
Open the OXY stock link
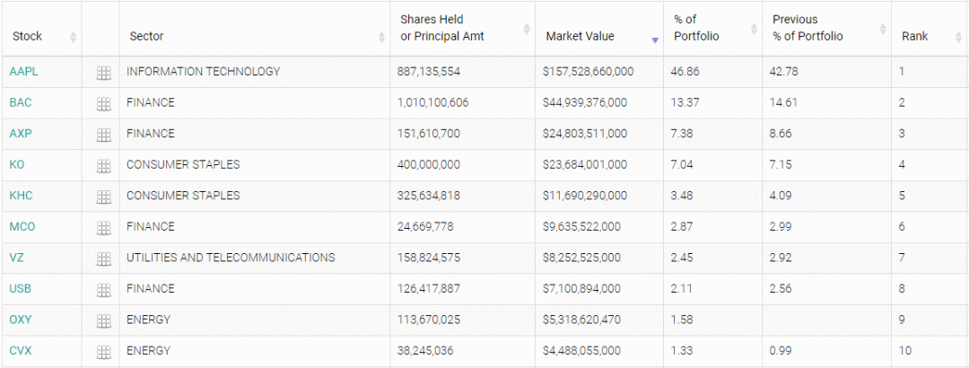[21, 320]
